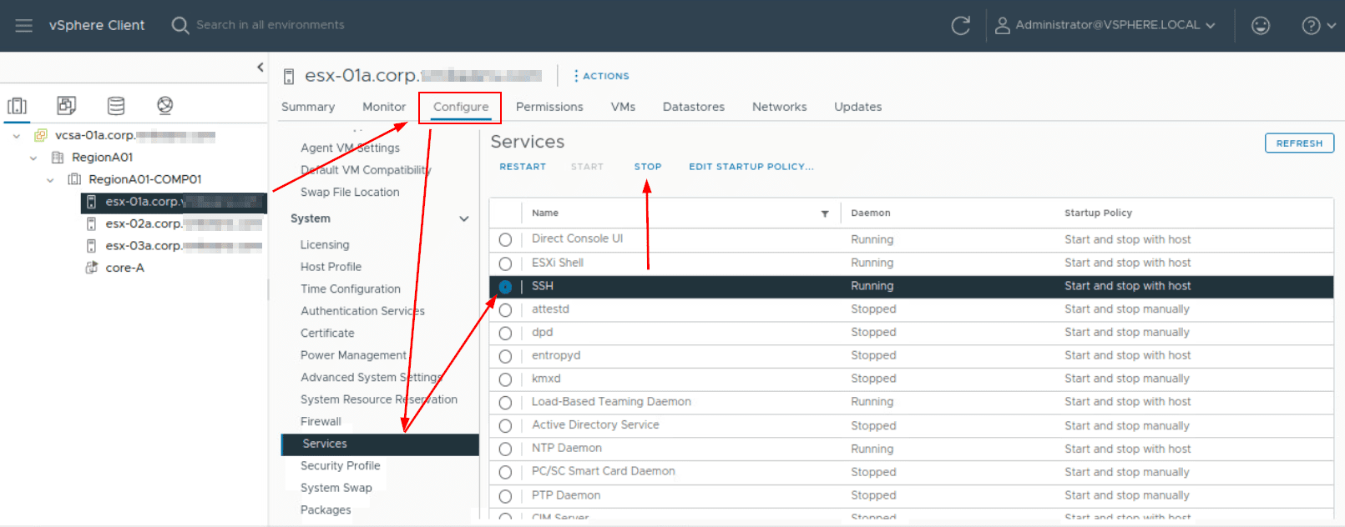Switch to Storage inventory view

tap(116, 105)
